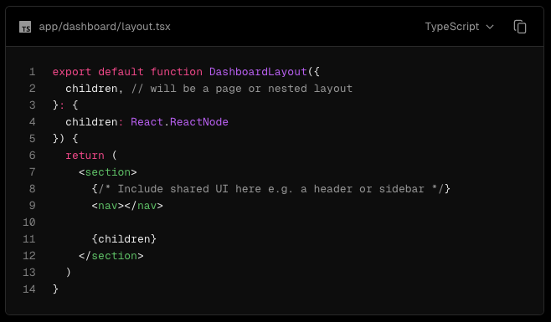The image size is (551, 322).
Task: Click the 'function' keyword on line 1
Action: 177,72
